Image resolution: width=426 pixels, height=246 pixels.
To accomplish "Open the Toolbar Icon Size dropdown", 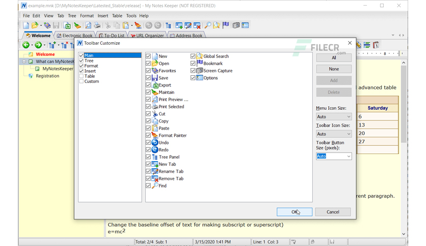I will [334, 134].
